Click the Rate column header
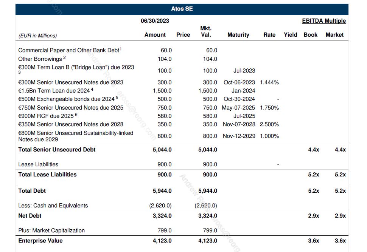This screenshot has height=252, width=367. coord(269,35)
